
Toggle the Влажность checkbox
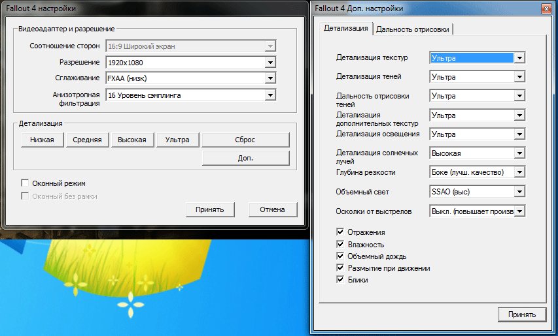pos(340,244)
